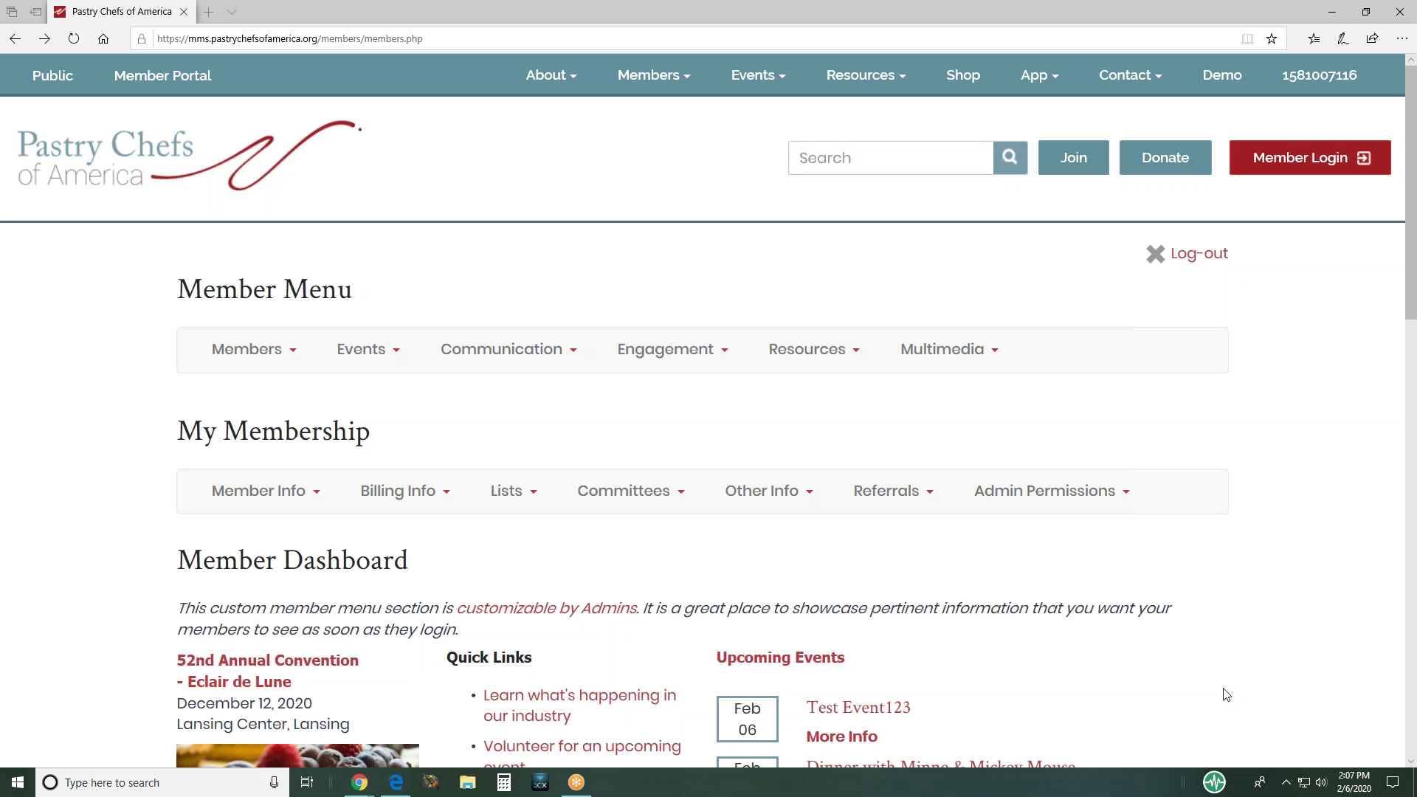This screenshot has width=1417, height=797.
Task: Open Learn what's happening in our industry
Action: tap(579, 705)
